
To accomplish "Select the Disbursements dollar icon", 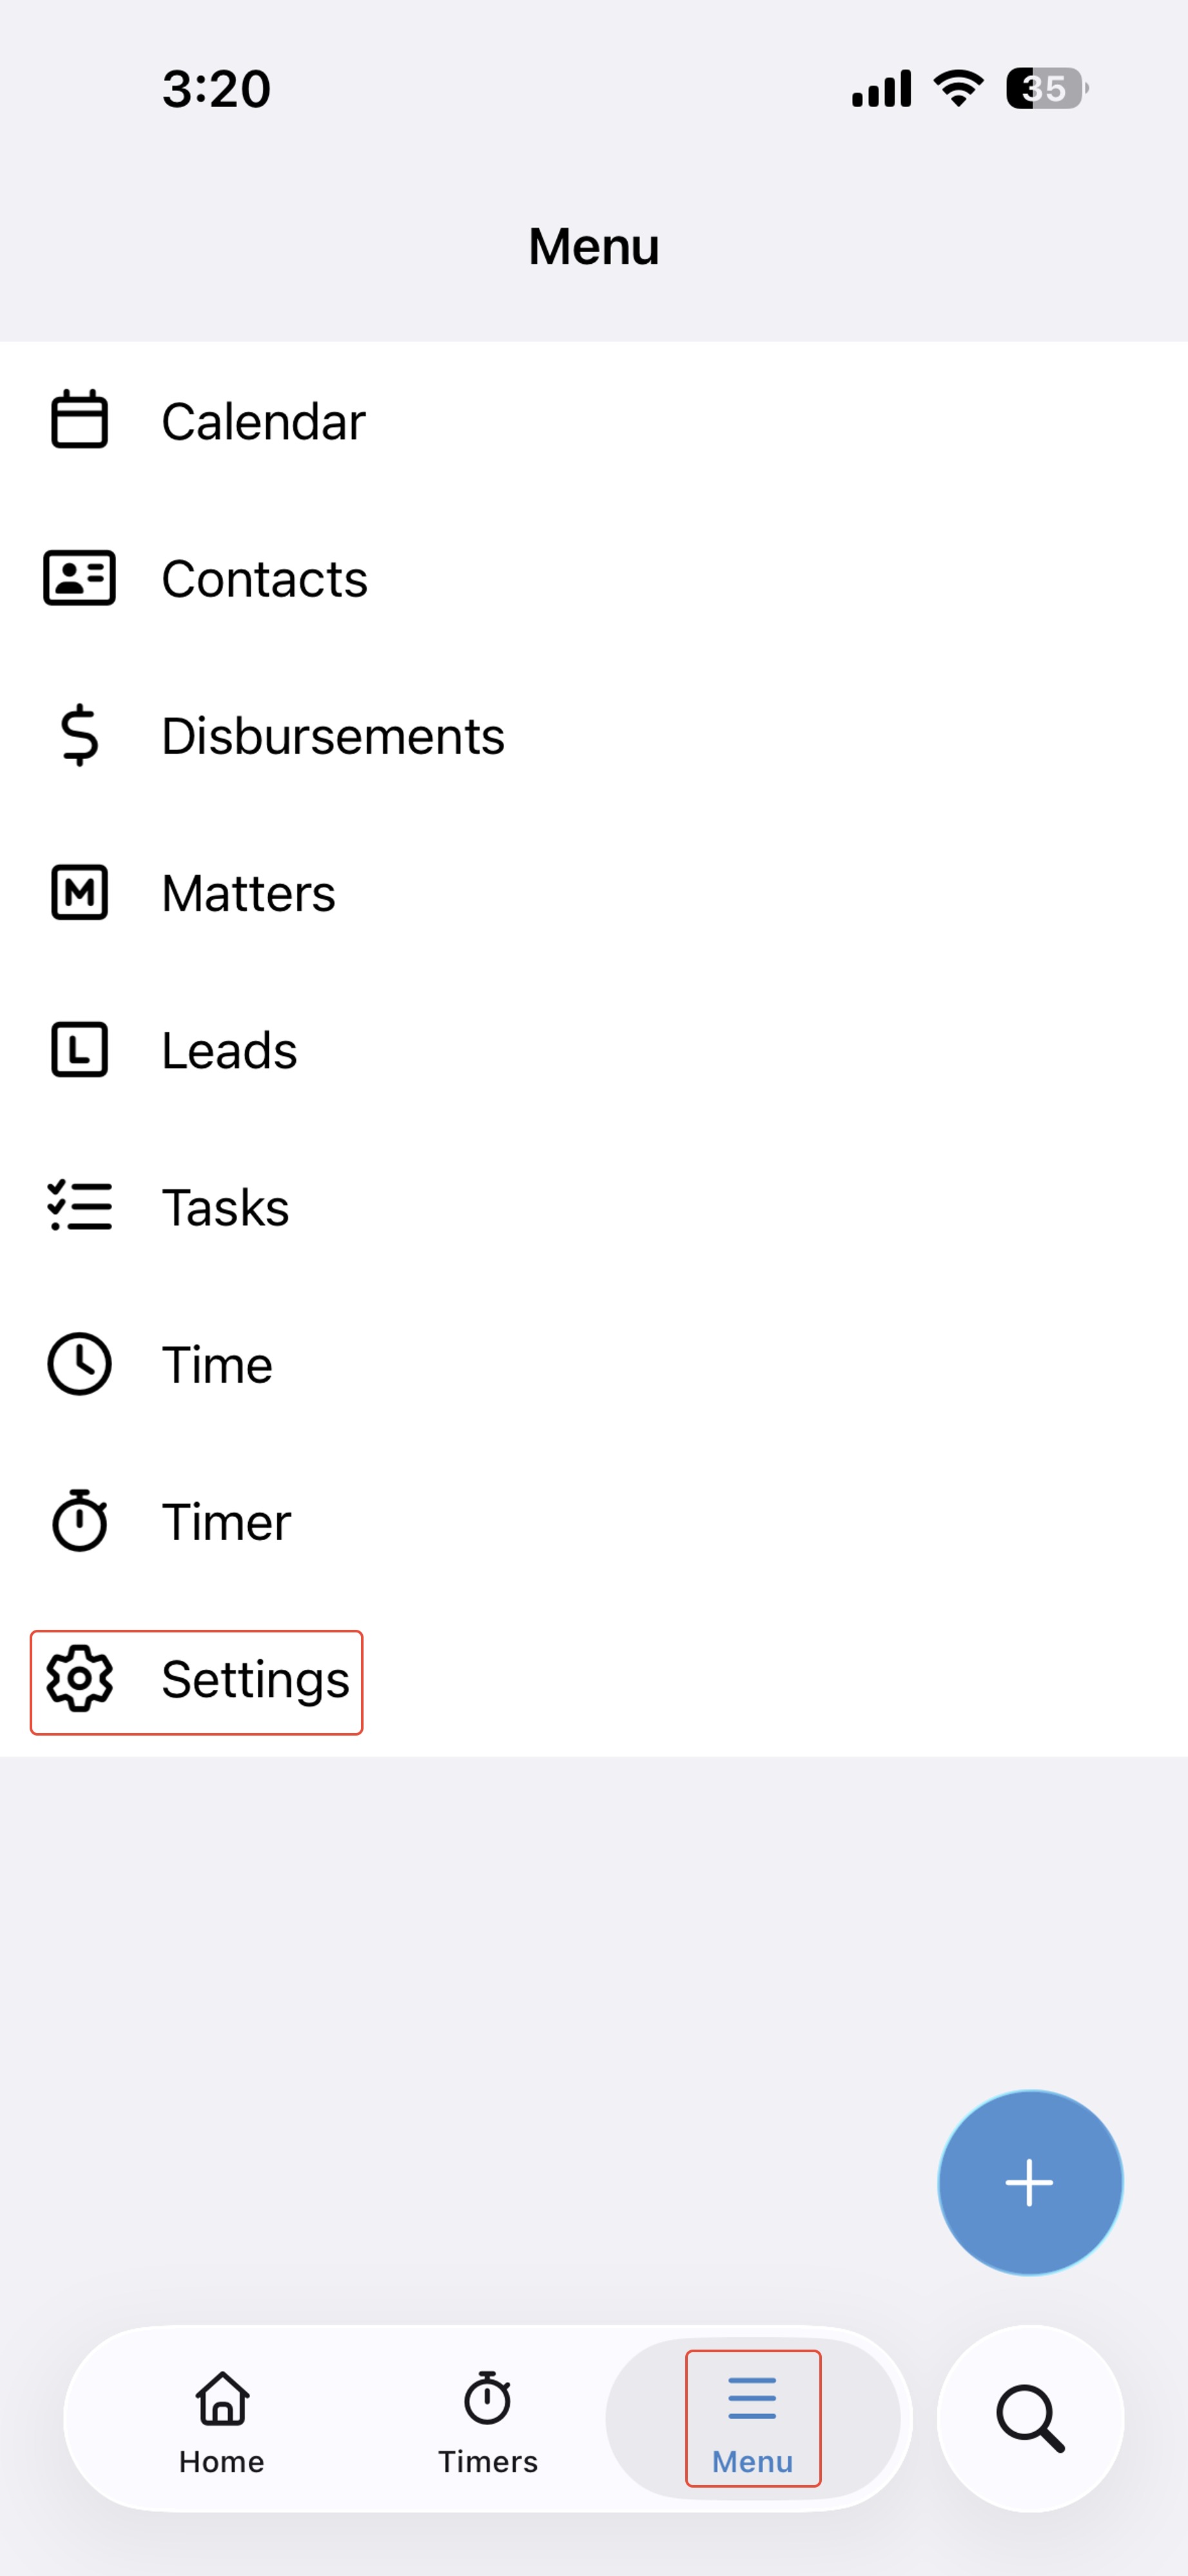I will tap(79, 735).
